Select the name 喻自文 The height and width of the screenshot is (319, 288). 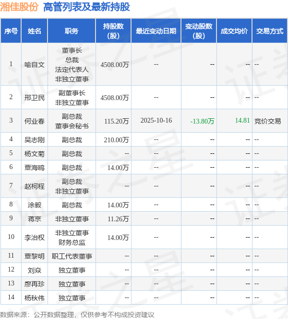point(35,65)
